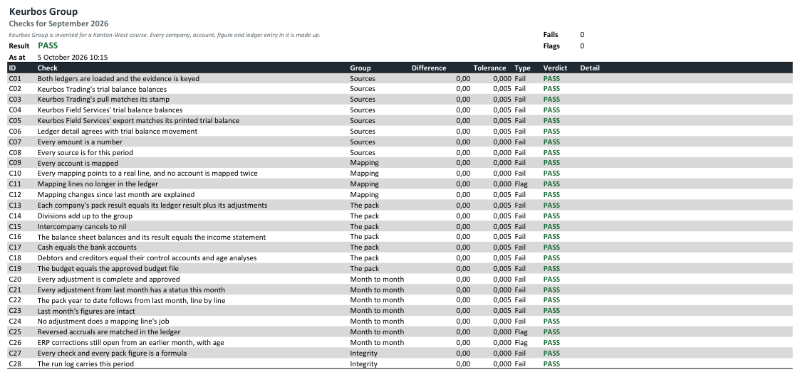Select 'Cash equals the bank accounts'
The height and width of the screenshot is (377, 805).
tap(87, 248)
